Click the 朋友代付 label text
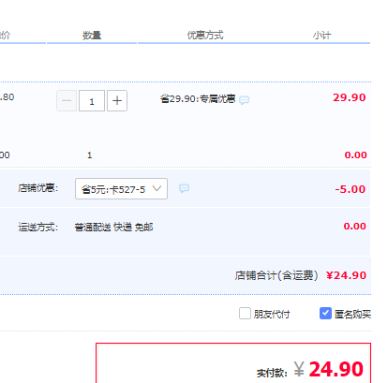The image size is (388, 383). click(x=272, y=314)
